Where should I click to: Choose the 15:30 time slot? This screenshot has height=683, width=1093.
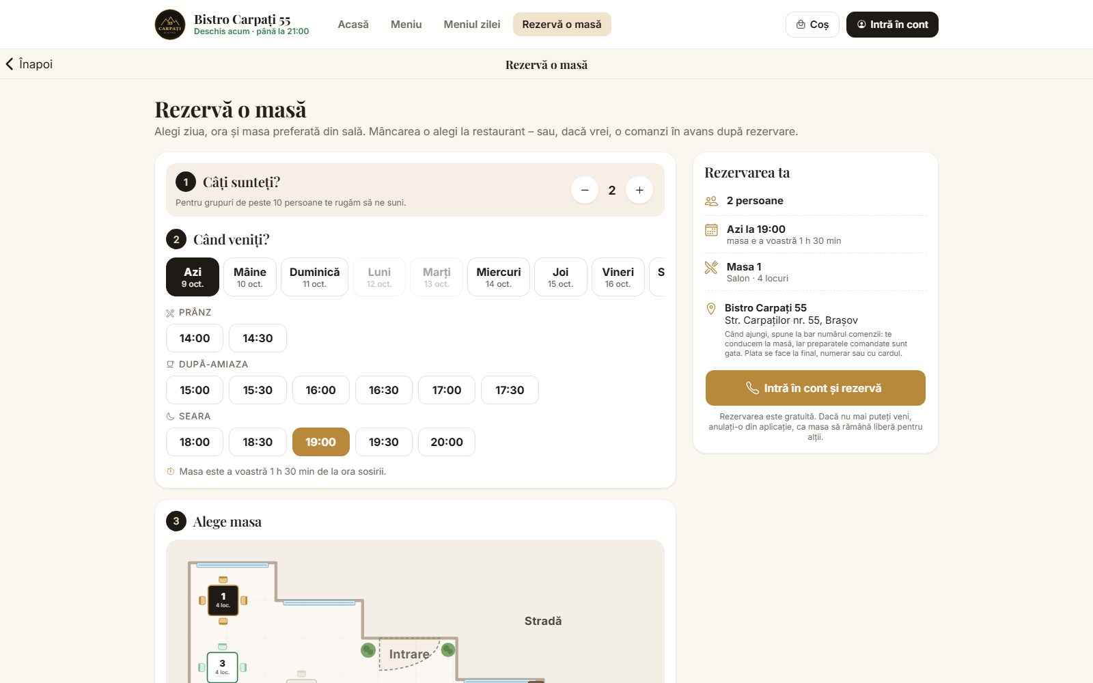pos(258,390)
